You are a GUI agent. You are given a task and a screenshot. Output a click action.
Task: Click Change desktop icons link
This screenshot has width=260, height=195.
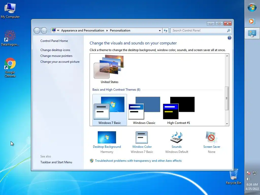(x=55, y=50)
